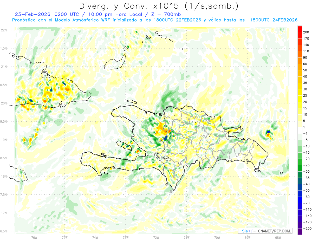Click the '73W' longitude label

[x=126, y=237]
